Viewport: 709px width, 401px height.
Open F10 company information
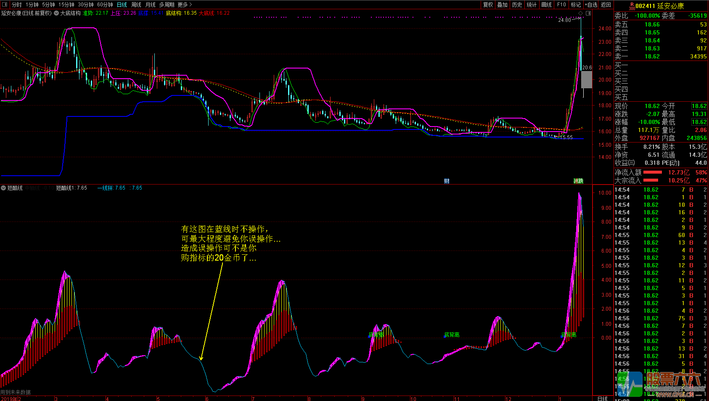[x=561, y=5]
